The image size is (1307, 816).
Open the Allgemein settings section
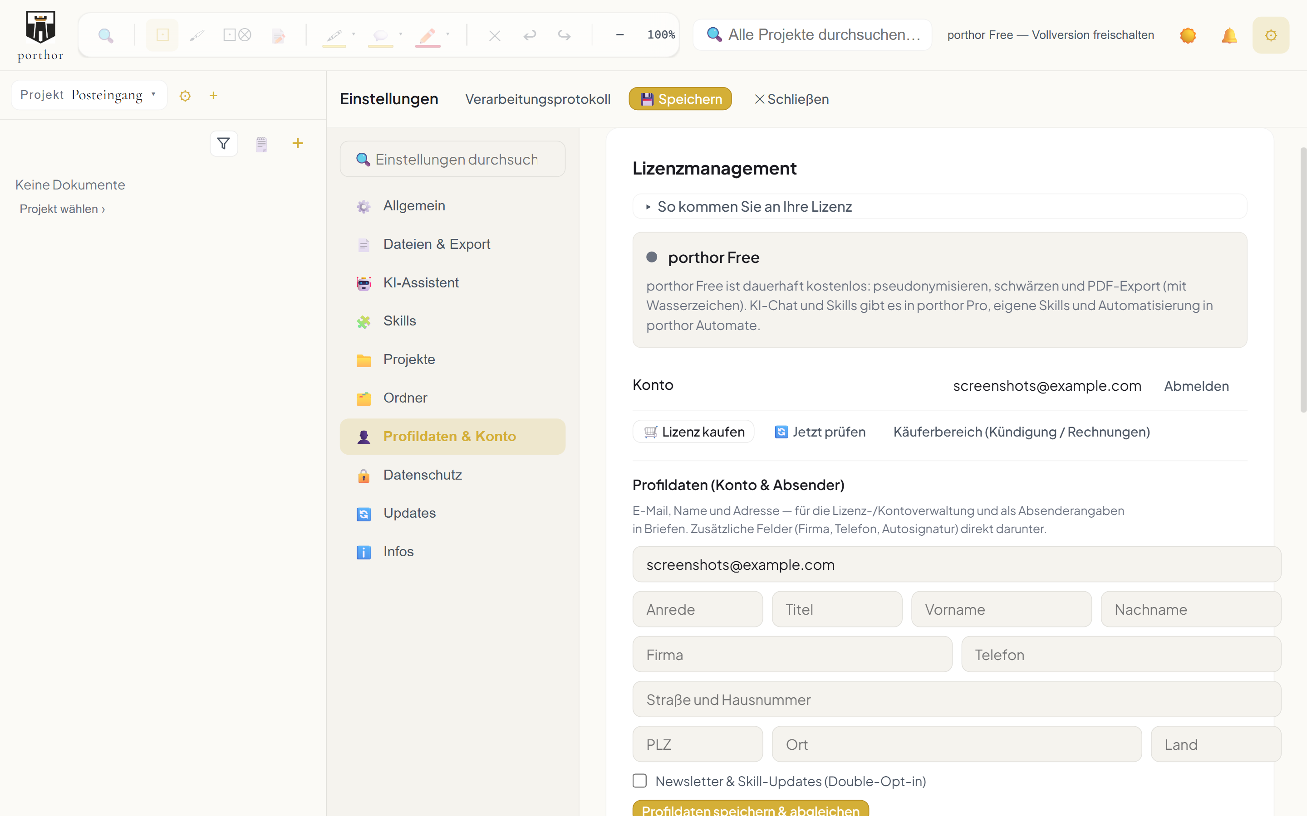tap(452, 206)
